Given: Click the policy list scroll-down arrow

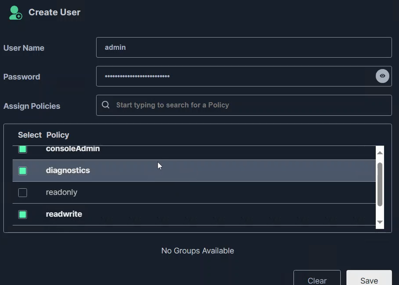Looking at the screenshot, I should click(380, 223).
